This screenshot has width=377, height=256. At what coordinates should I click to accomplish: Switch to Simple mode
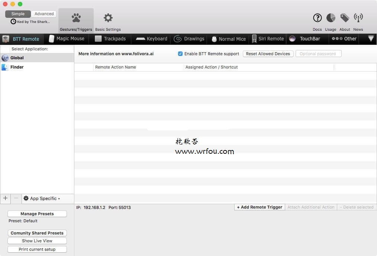(x=18, y=14)
